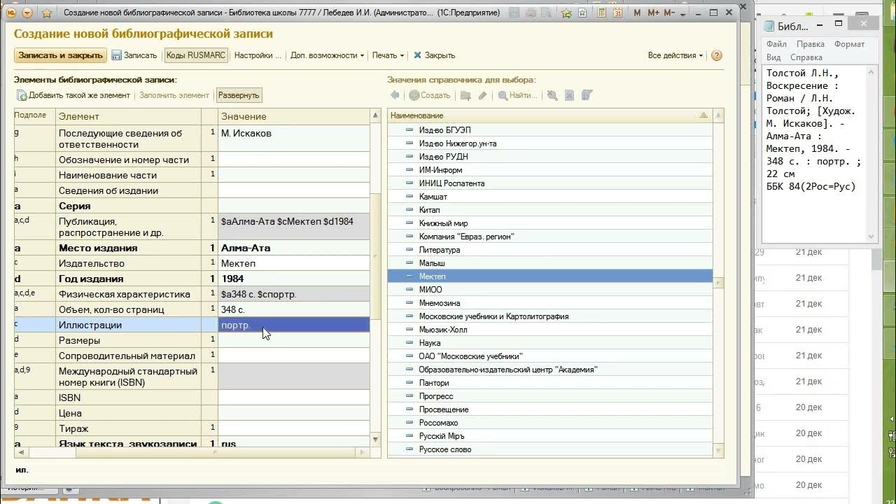Click Добавить такой же элемент button
The image size is (896, 504).
tap(73, 95)
